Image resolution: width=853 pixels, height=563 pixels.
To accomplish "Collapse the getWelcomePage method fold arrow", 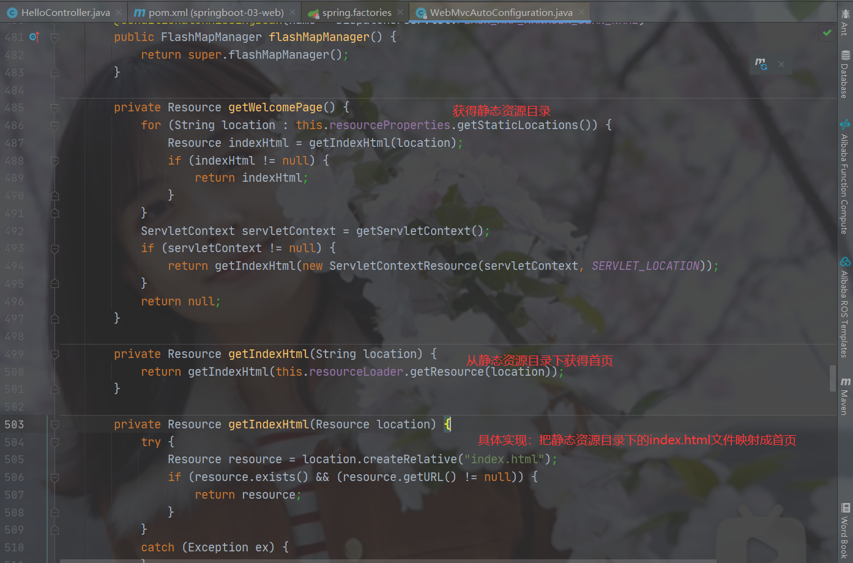I will [54, 107].
